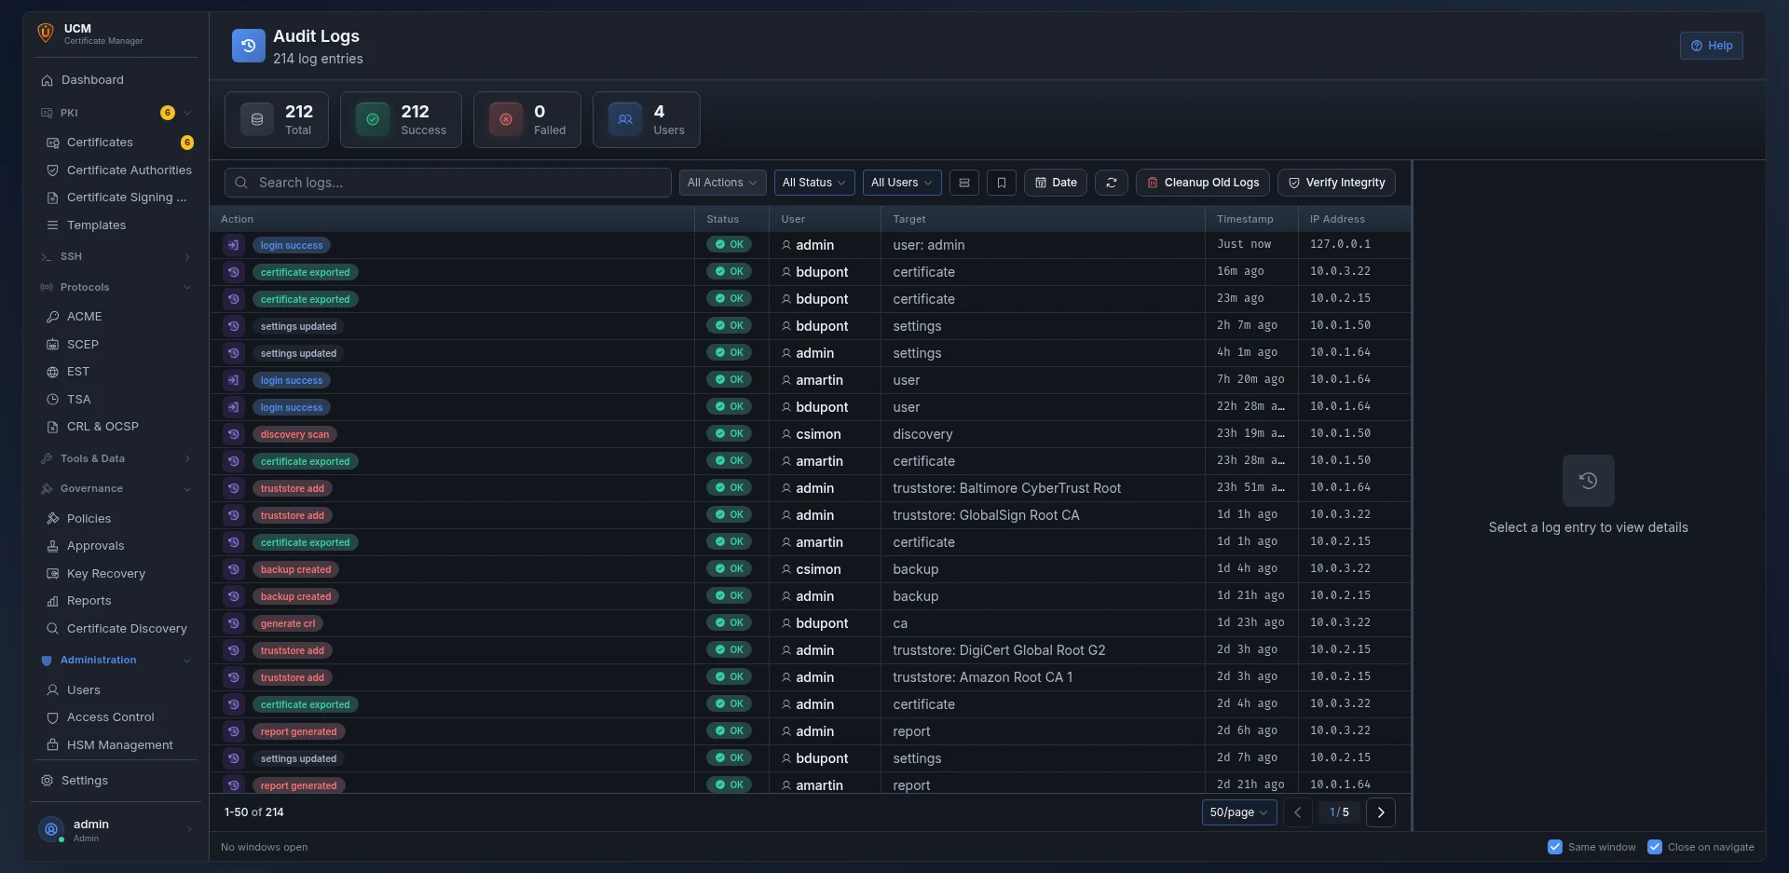Open the Date filter button

[1056, 183]
